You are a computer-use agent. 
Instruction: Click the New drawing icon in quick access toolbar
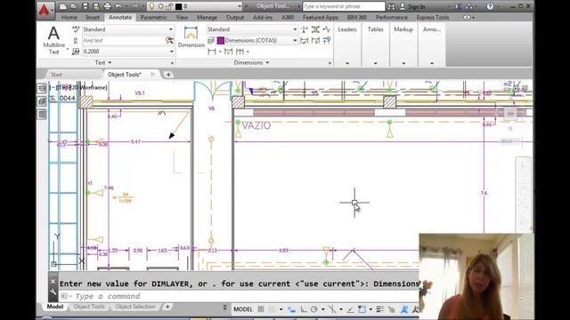coord(63,6)
